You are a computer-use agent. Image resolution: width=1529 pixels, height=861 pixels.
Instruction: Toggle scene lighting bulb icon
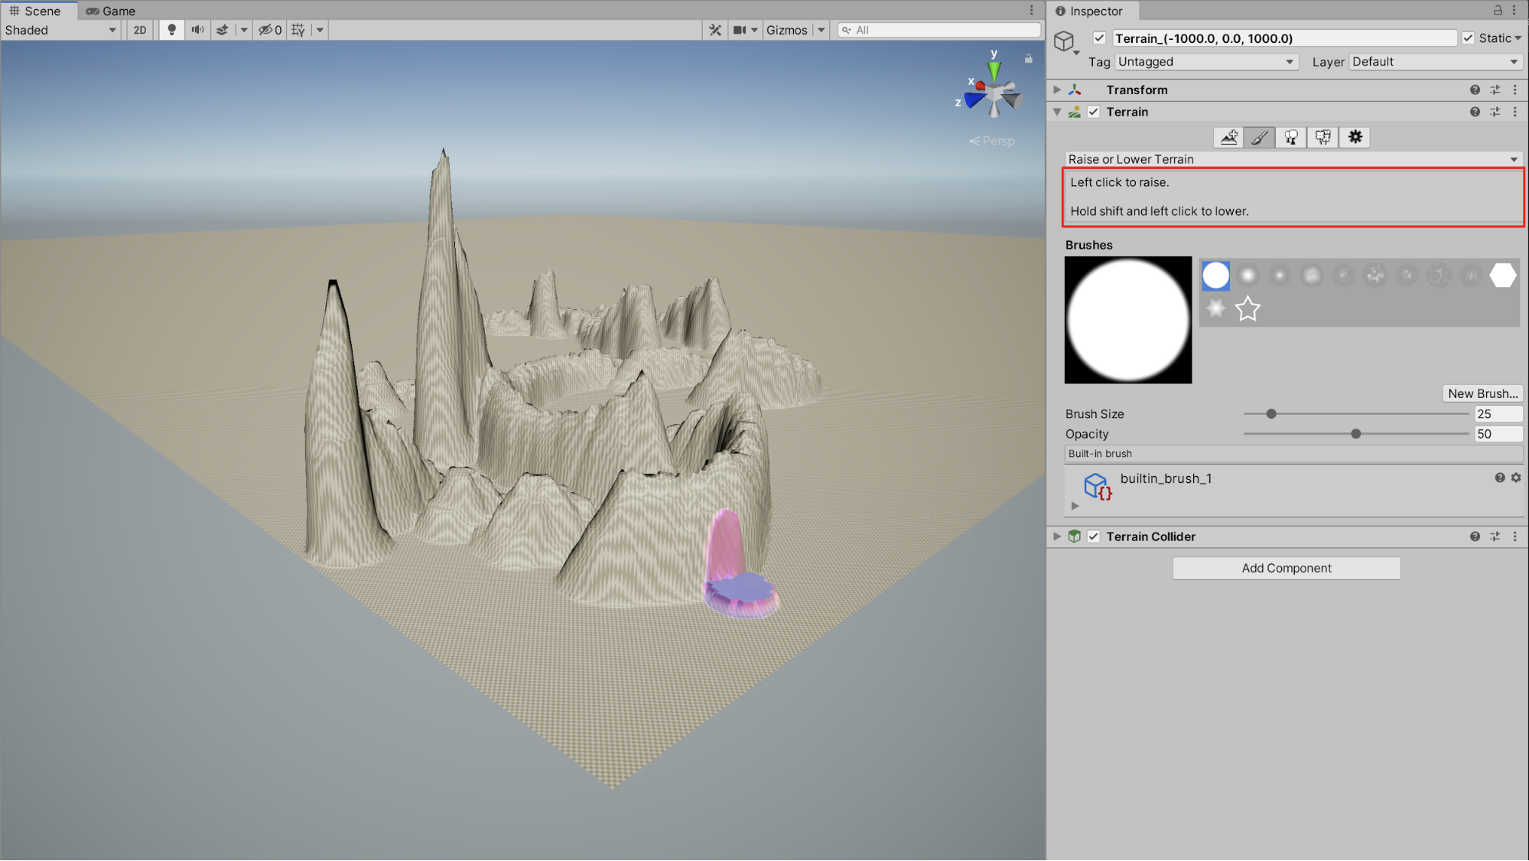coord(171,30)
